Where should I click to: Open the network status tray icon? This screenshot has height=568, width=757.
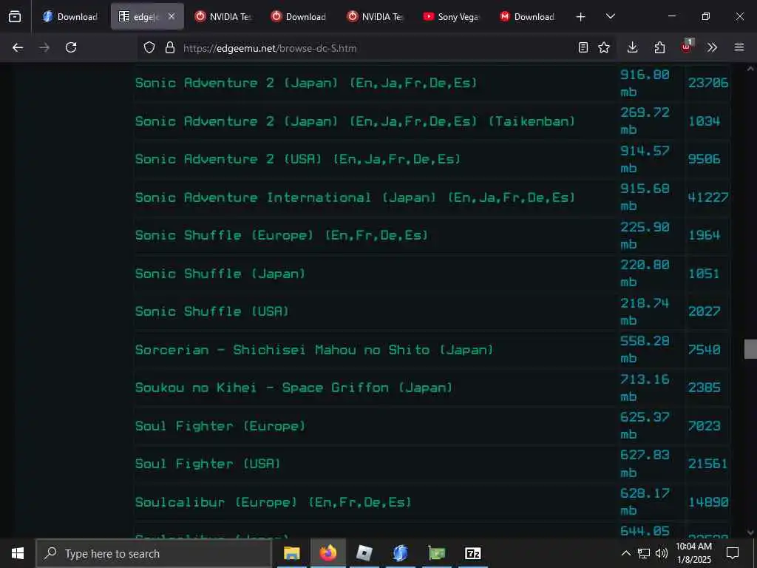(644, 553)
